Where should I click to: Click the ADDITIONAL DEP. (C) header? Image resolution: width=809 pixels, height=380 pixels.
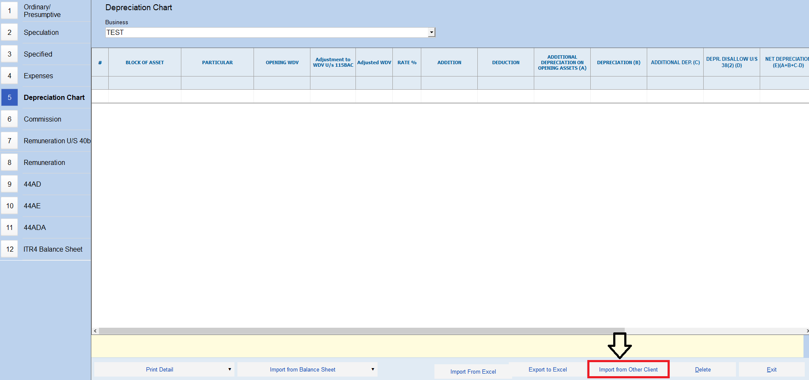pos(675,62)
